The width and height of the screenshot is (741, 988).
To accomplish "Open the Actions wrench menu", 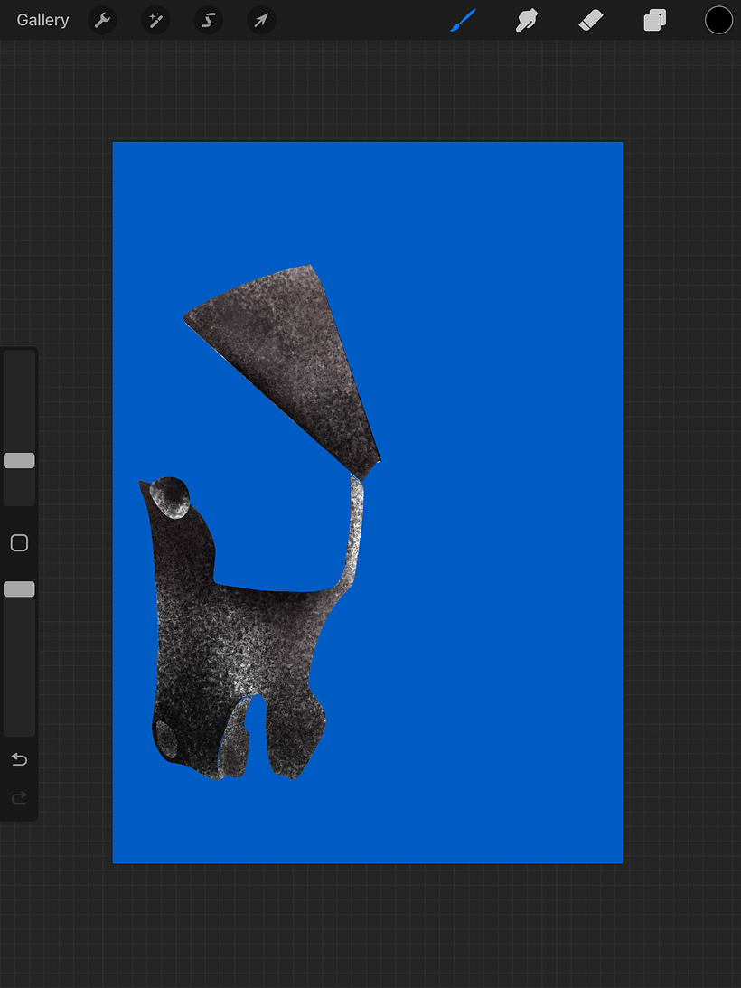I will pos(103,20).
